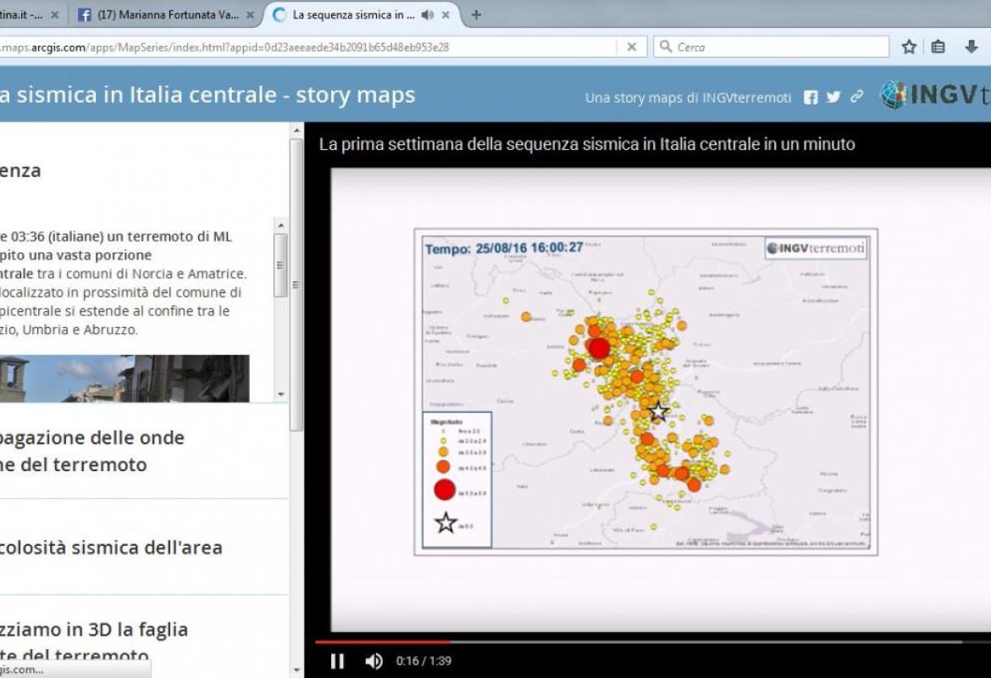Click the INGVterremoti watermark on map video
991x678 pixels.
tap(816, 248)
